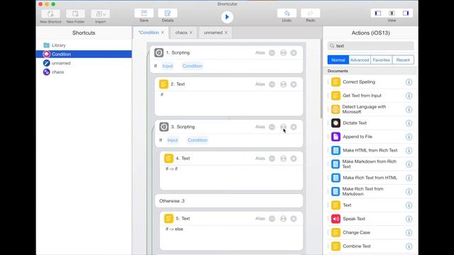Viewport: 454px width, 255px height.
Task: Show info for Make HTML from Rich Text
Action: click(409, 151)
